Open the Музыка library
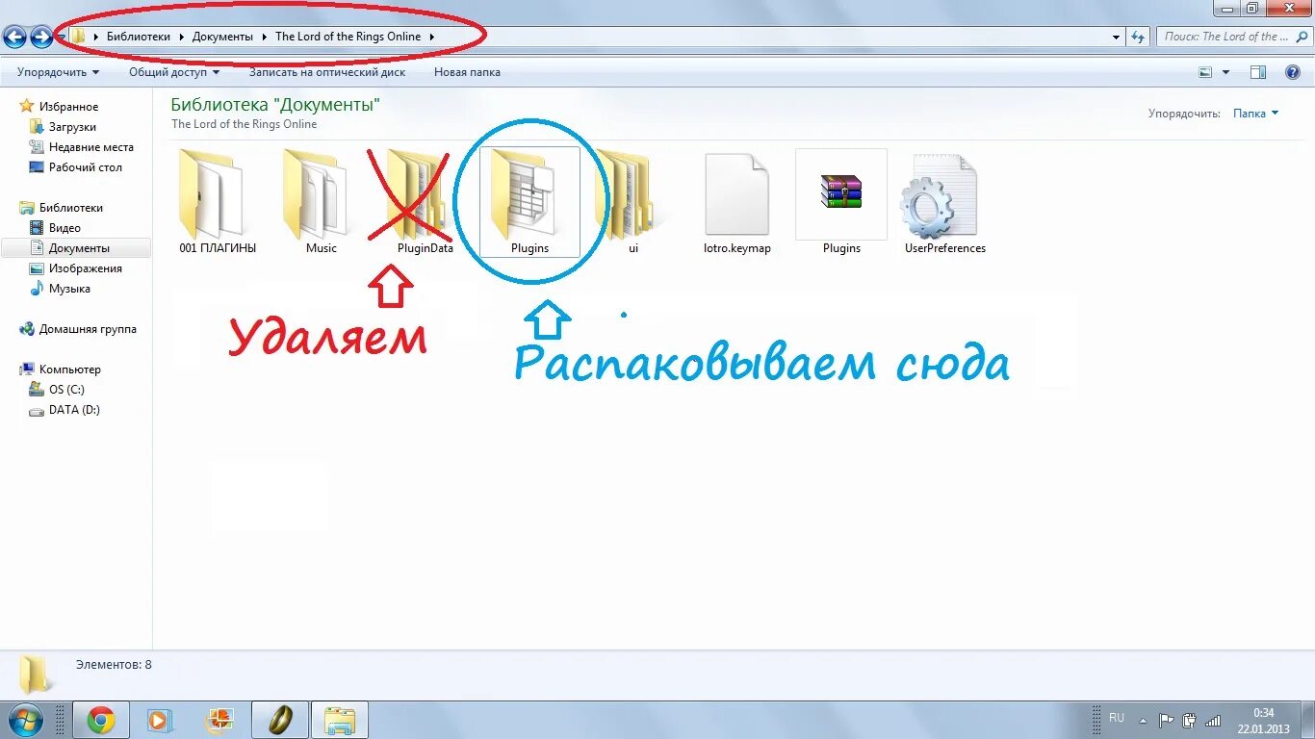Image resolution: width=1315 pixels, height=739 pixels. pyautogui.click(x=69, y=289)
